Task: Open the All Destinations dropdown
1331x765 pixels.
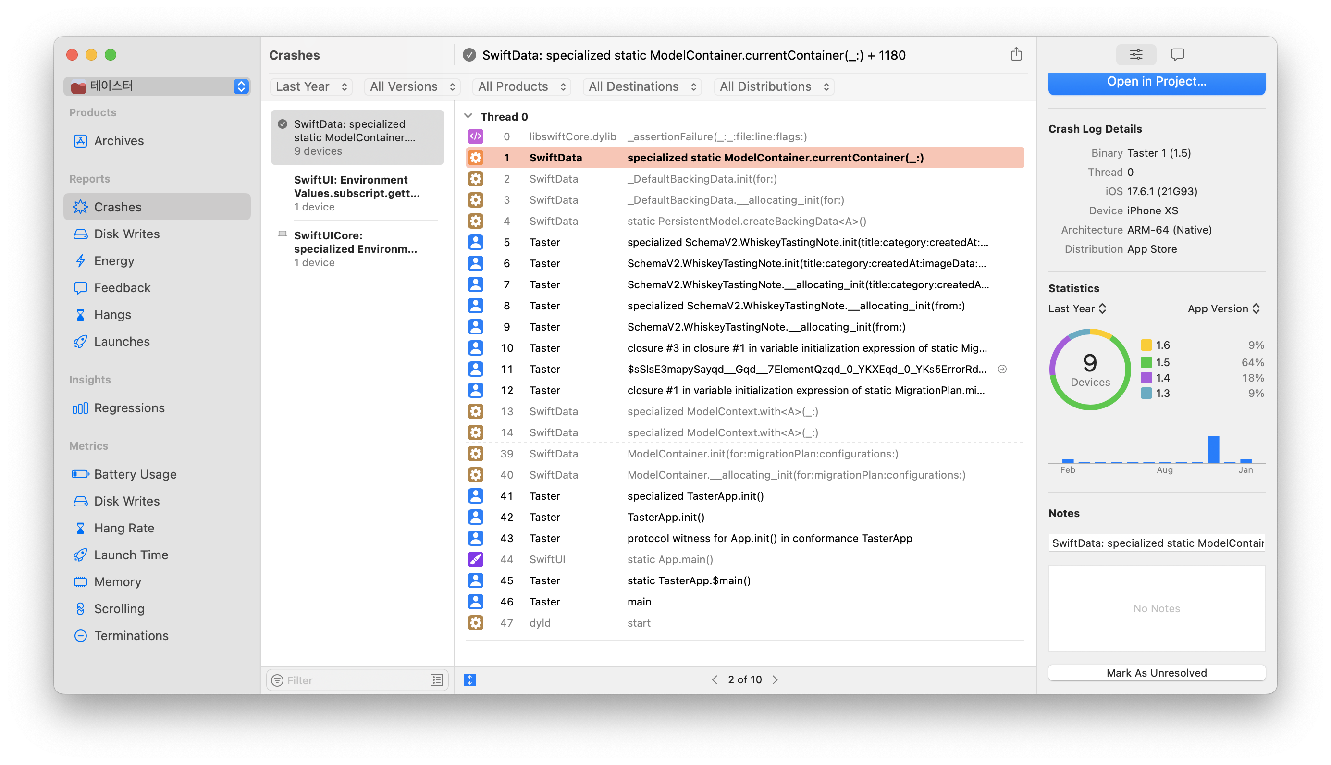Action: pos(642,86)
